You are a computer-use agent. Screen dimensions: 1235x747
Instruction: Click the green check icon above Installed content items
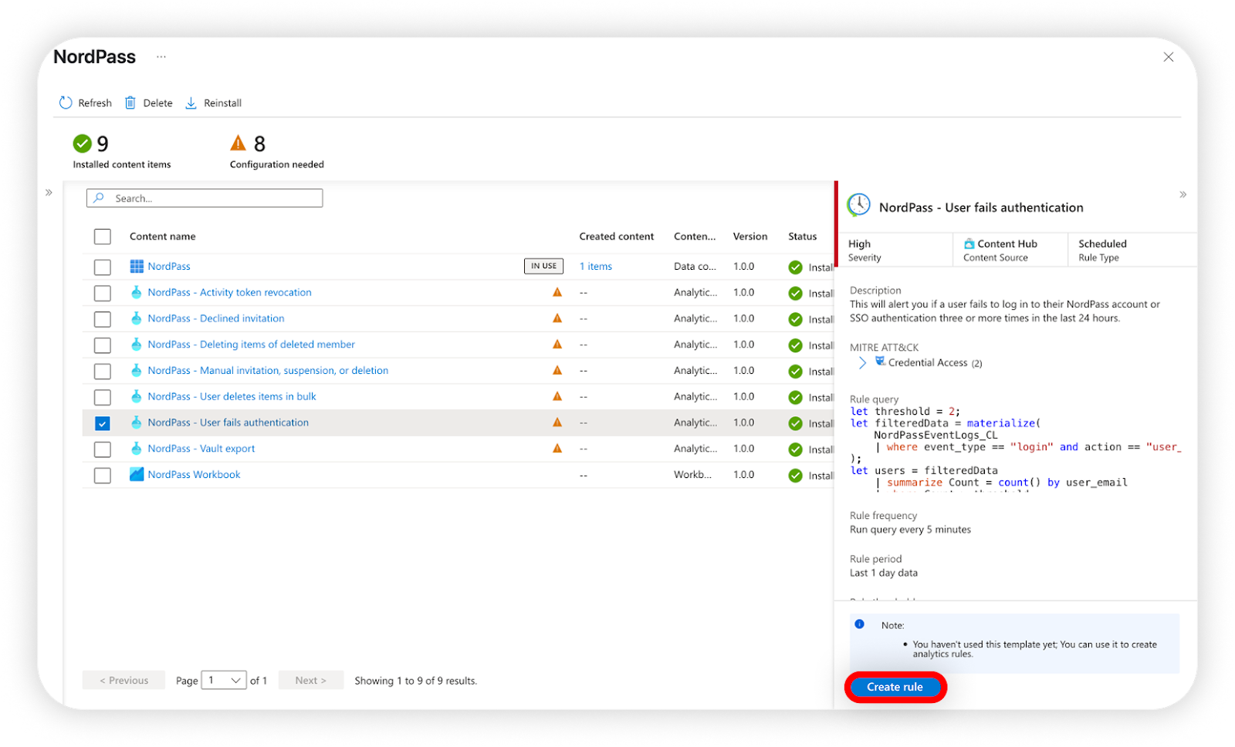83,143
